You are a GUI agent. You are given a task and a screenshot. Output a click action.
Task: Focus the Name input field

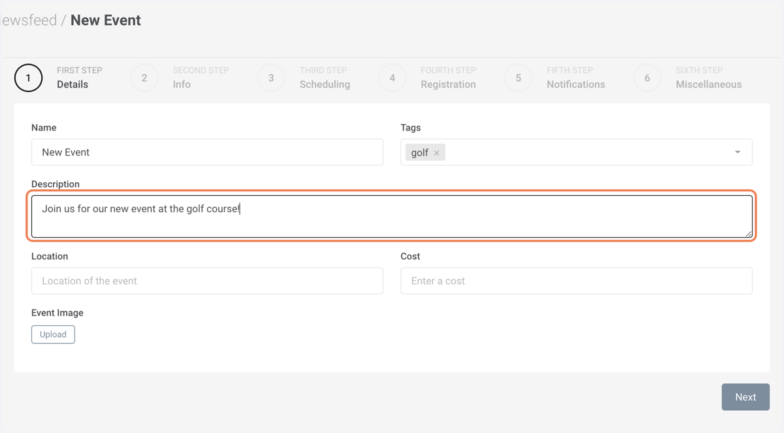(207, 152)
